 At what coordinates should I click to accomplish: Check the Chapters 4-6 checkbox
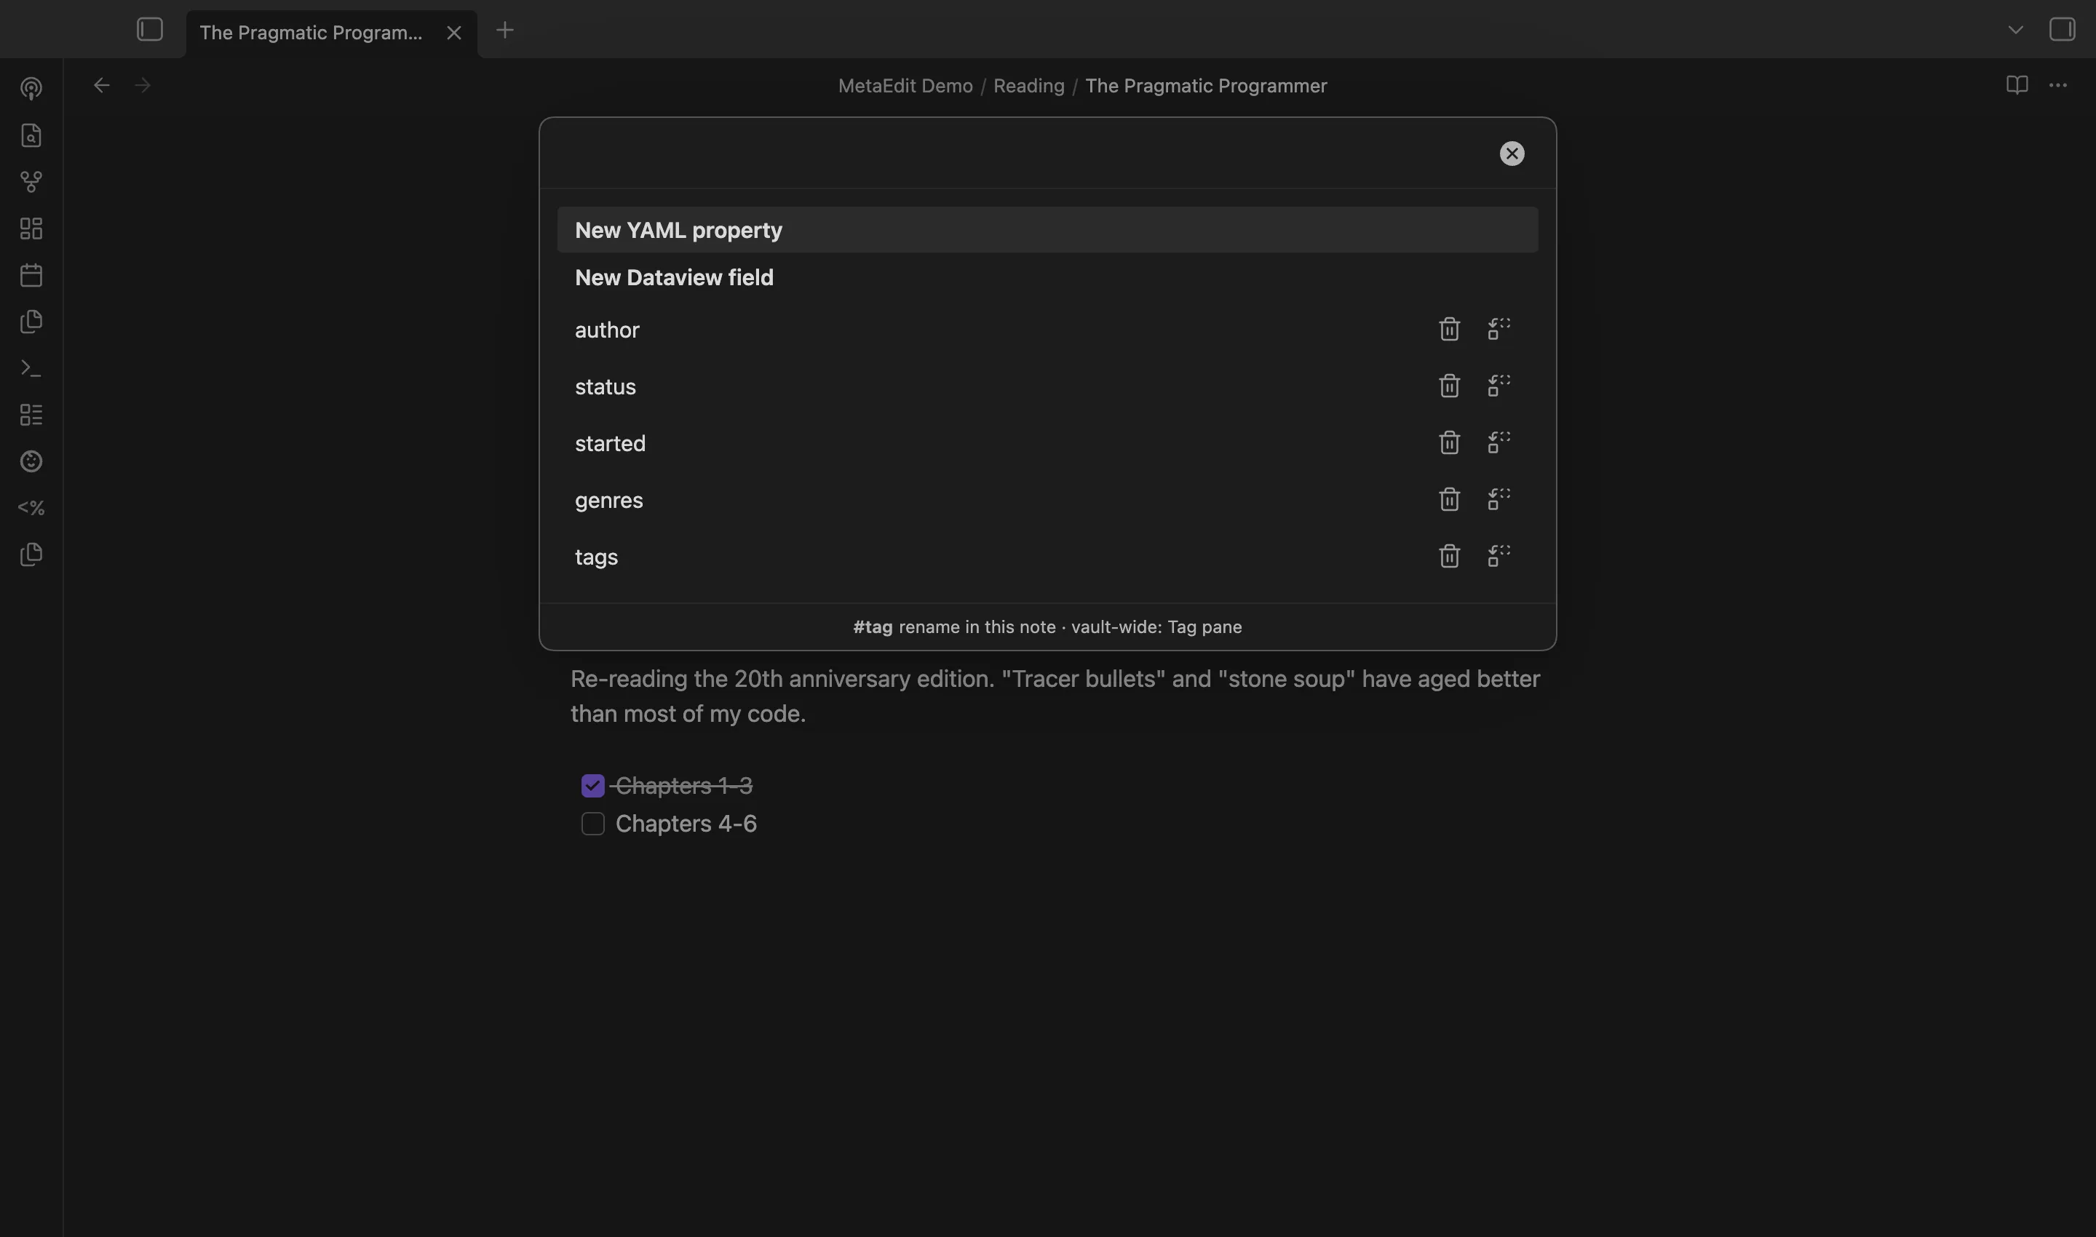coord(593,824)
